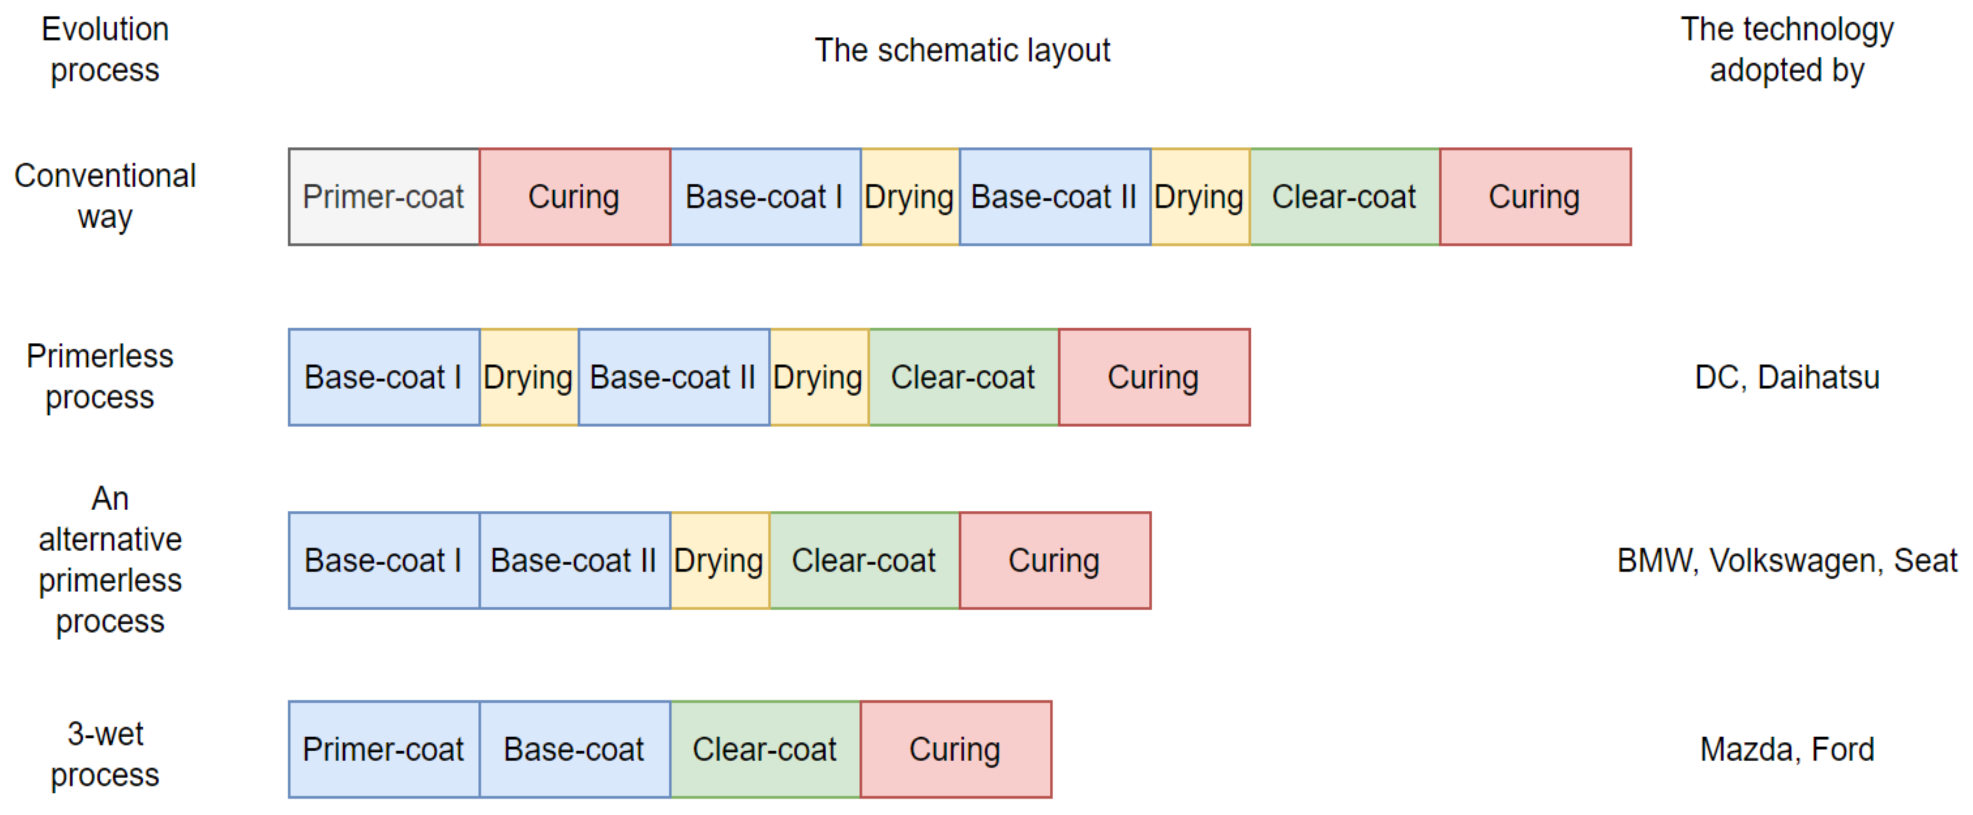Click the final Curing box of the Conventional row
1973x815 pixels.
[x=1535, y=197]
